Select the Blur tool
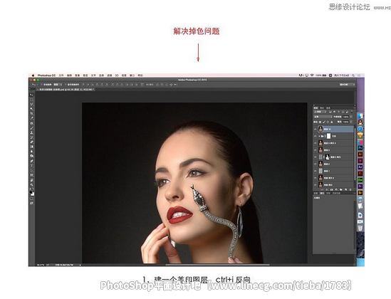The image size is (391, 299). (x=31, y=152)
